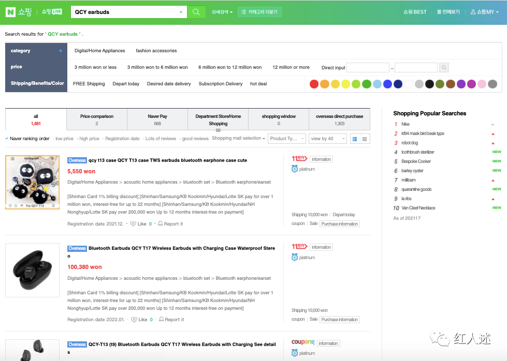Sort by good reviews
Image resolution: width=507 pixels, height=361 pixels.
[x=195, y=139]
